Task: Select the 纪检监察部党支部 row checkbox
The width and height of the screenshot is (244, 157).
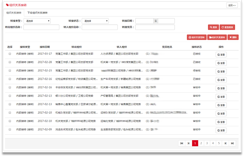Action: [10, 79]
